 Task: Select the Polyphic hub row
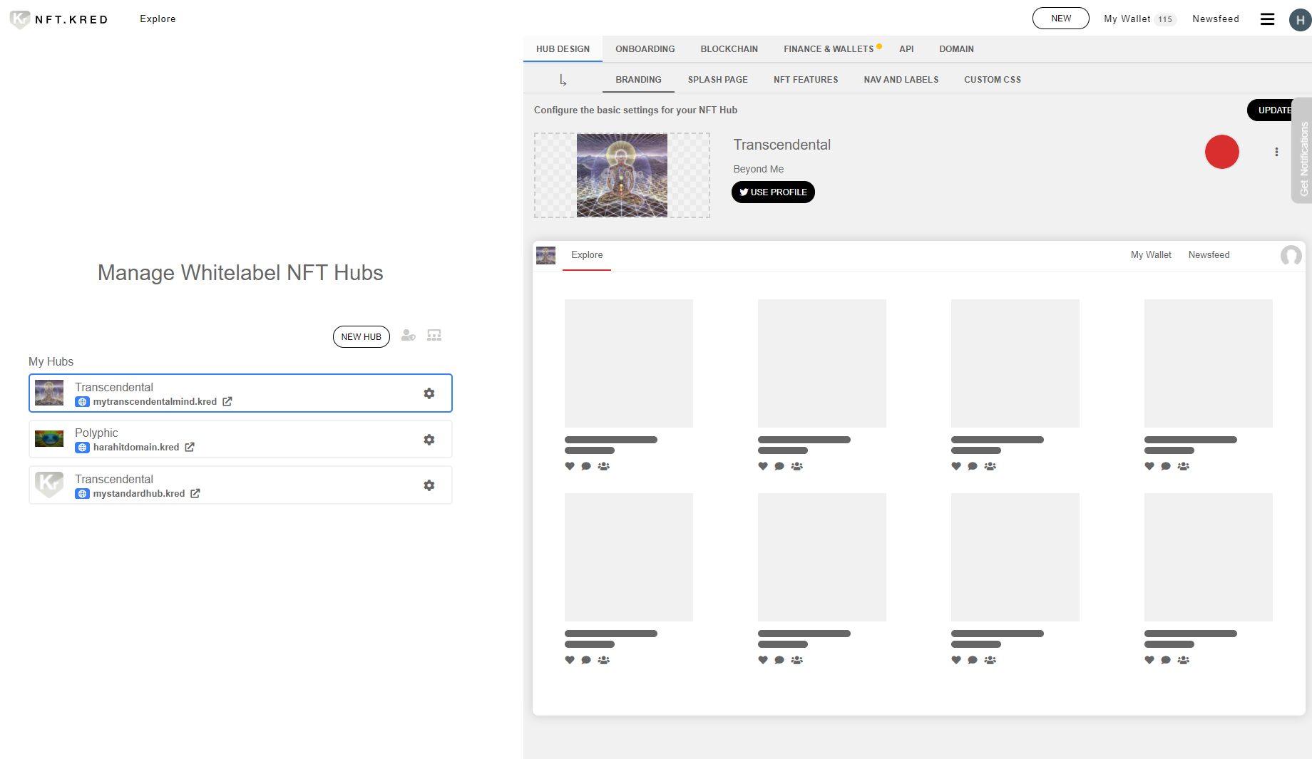coord(240,439)
